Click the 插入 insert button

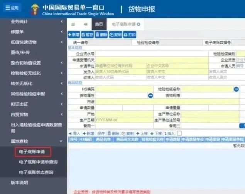coord(169,134)
